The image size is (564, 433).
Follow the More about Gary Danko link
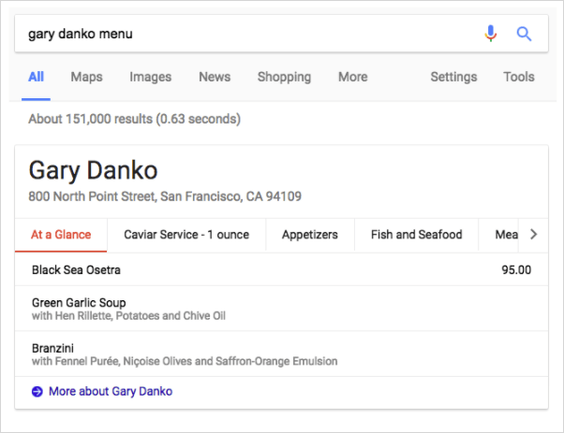111,391
